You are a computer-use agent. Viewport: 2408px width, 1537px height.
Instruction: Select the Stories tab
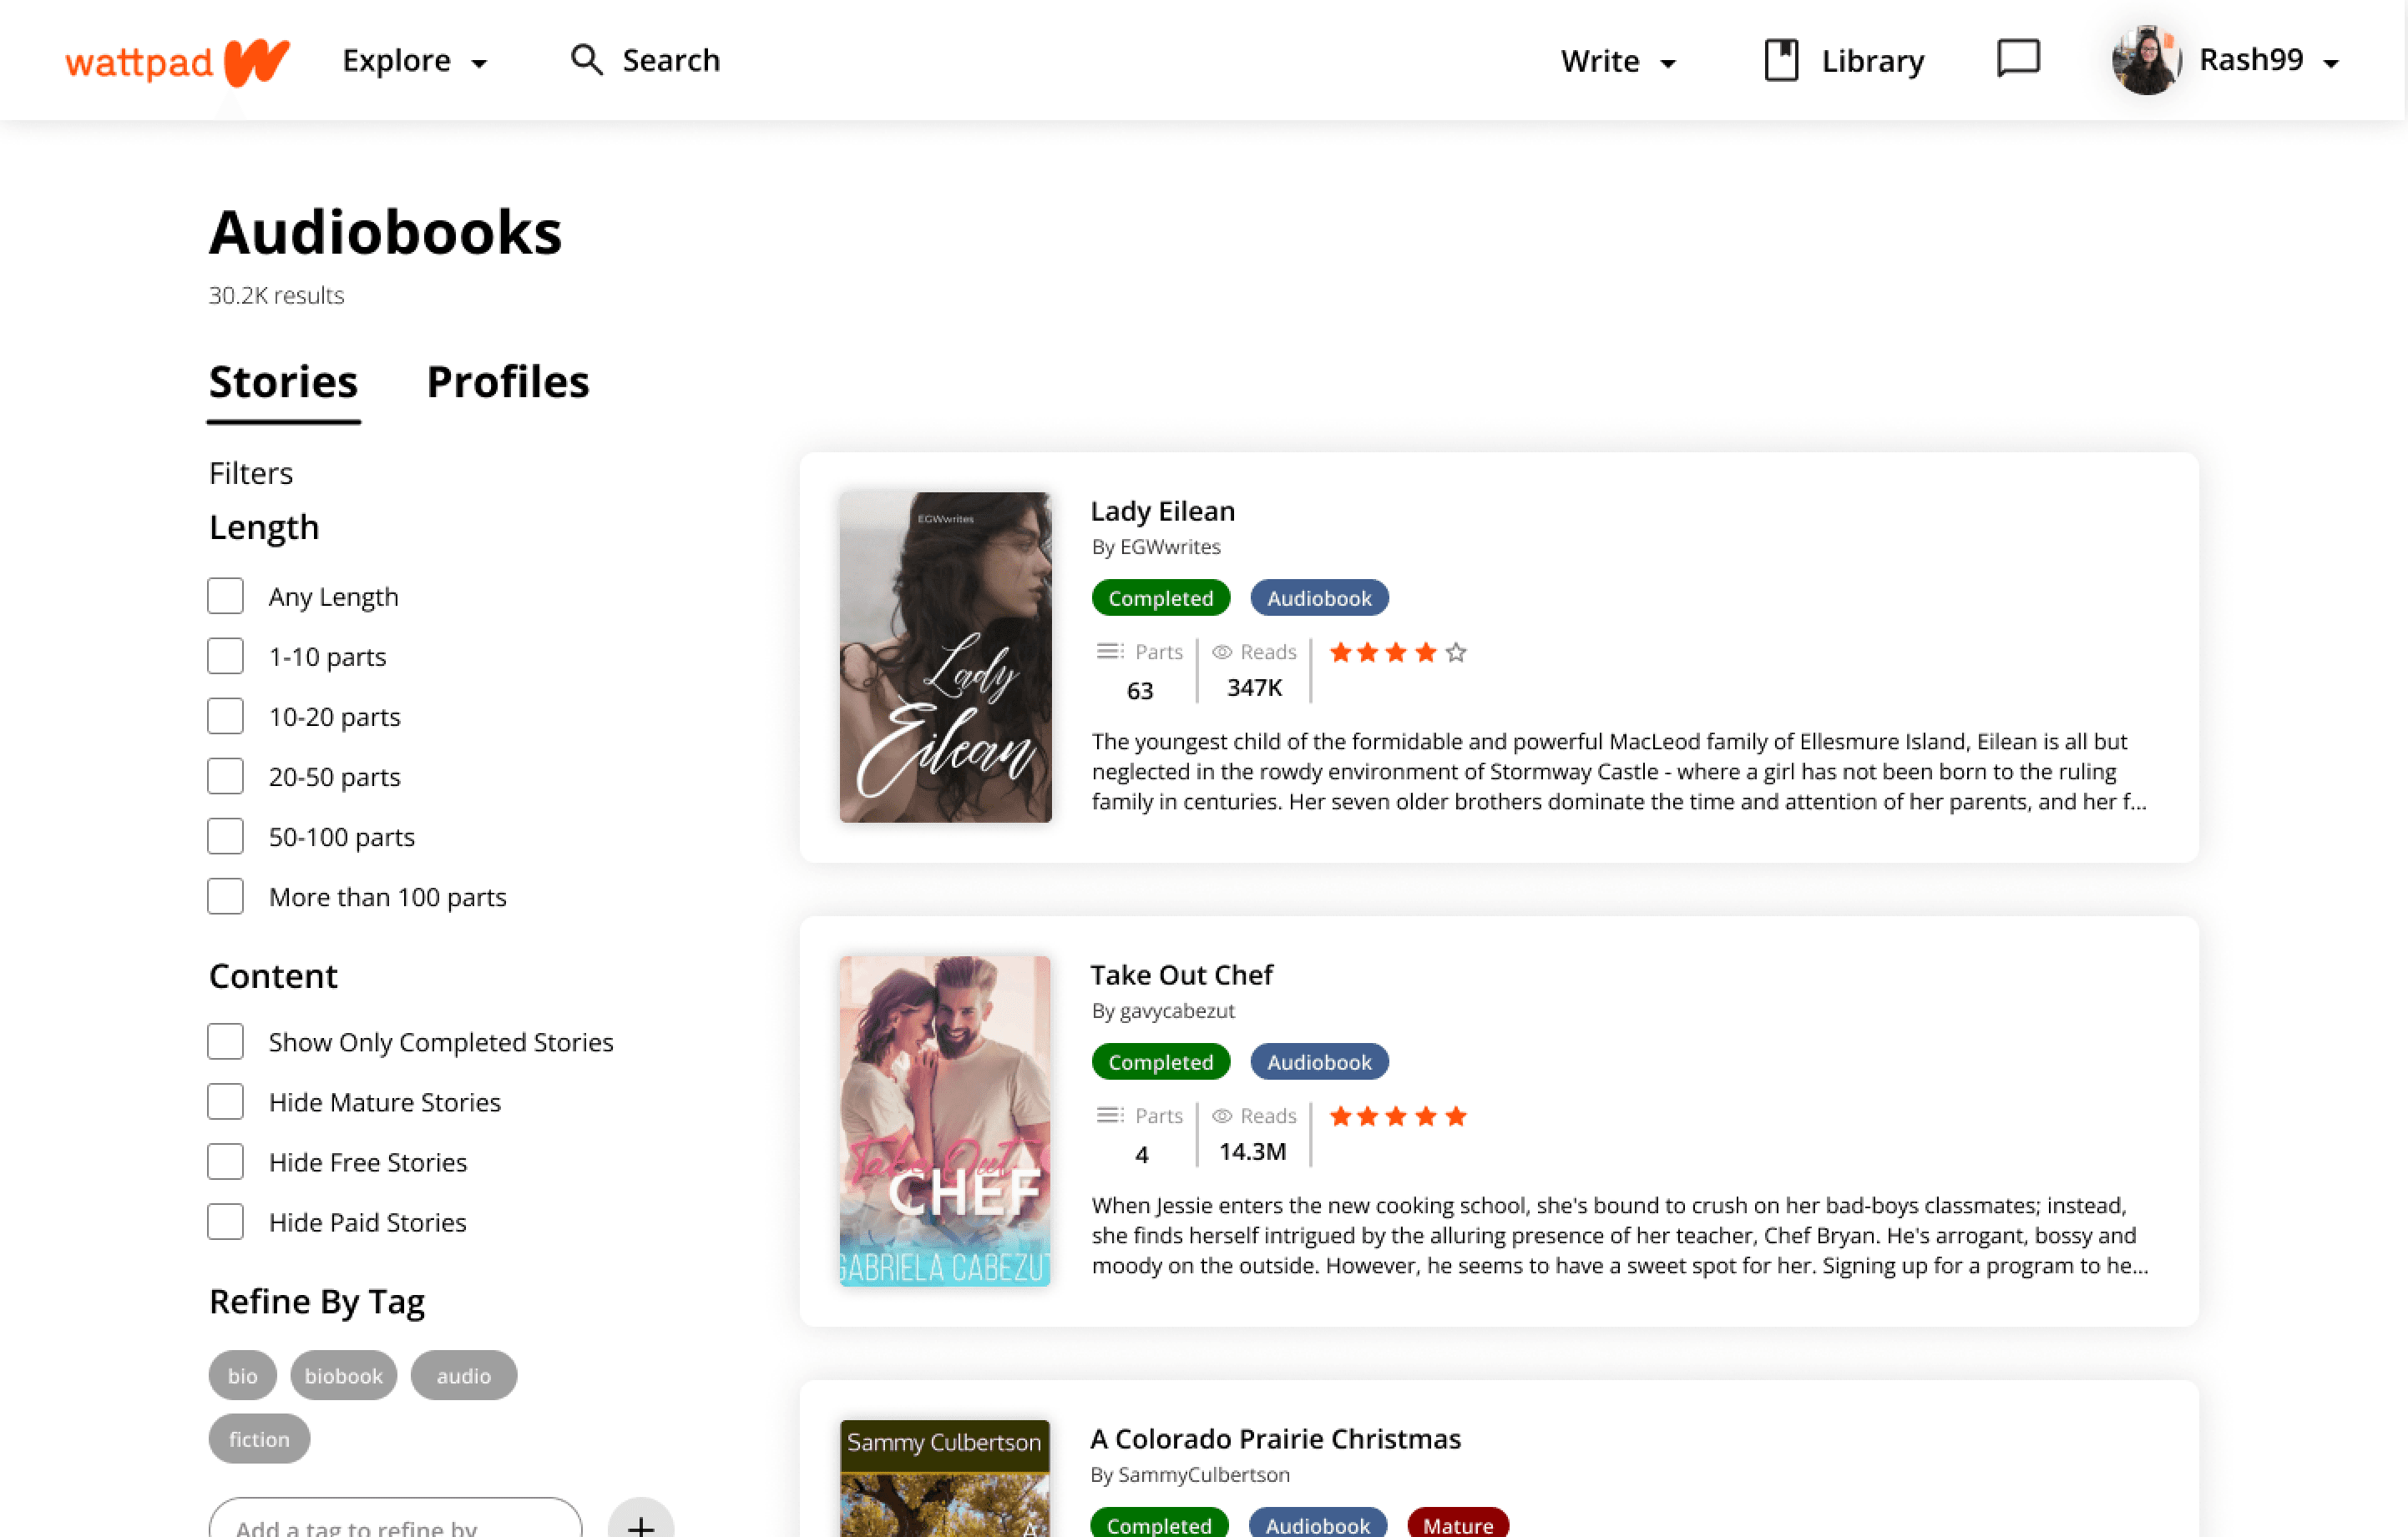(x=283, y=382)
